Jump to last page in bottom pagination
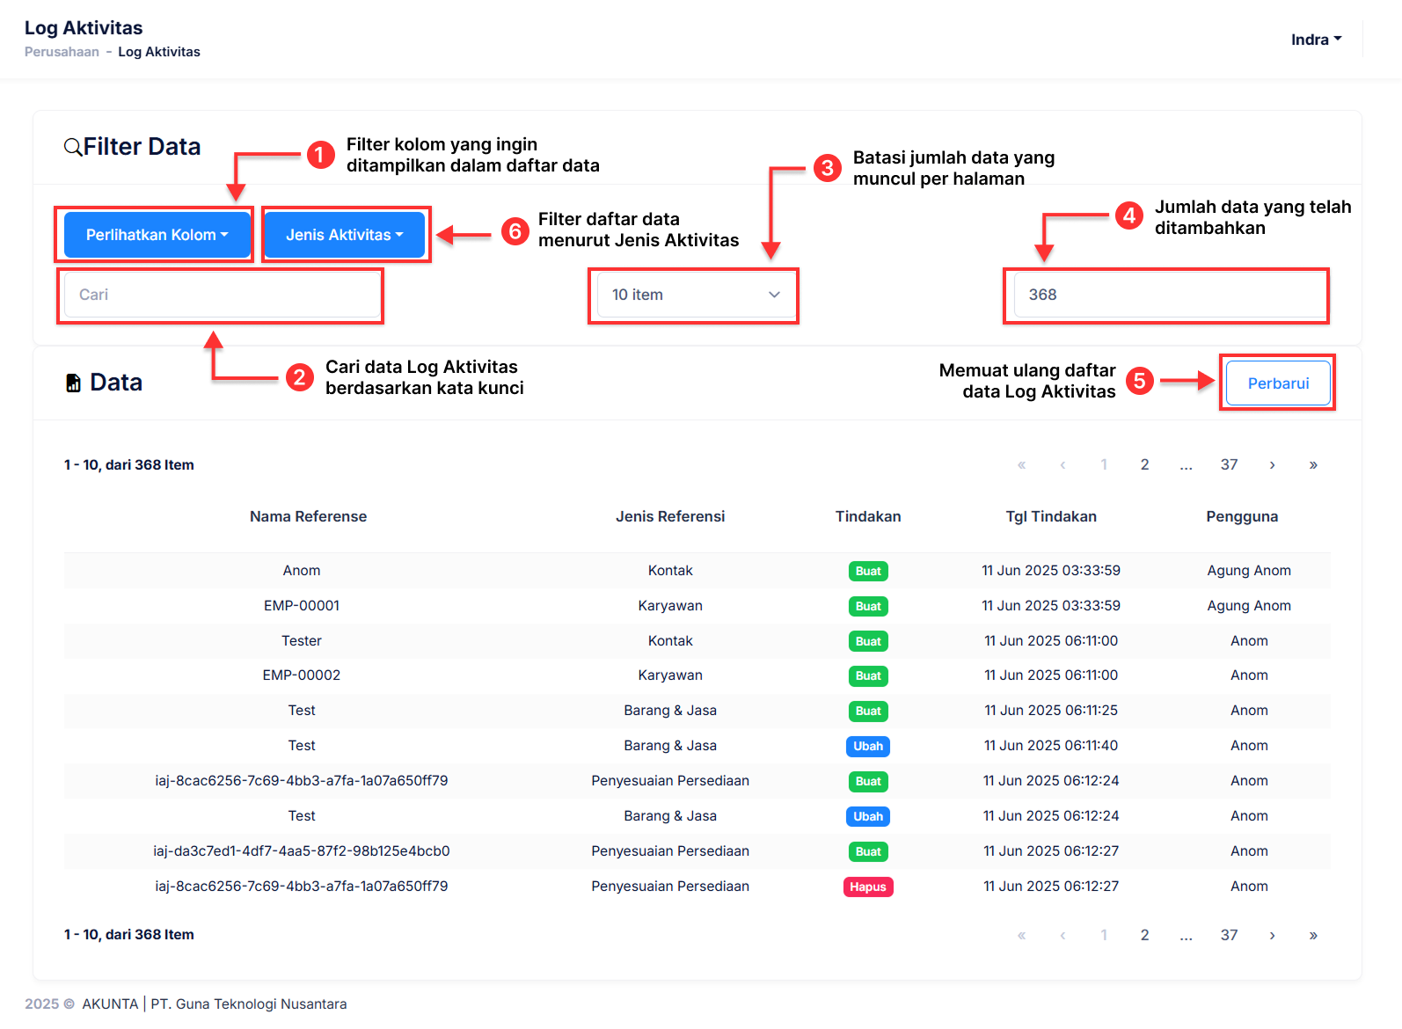The height and width of the screenshot is (1029, 1402). (1313, 936)
